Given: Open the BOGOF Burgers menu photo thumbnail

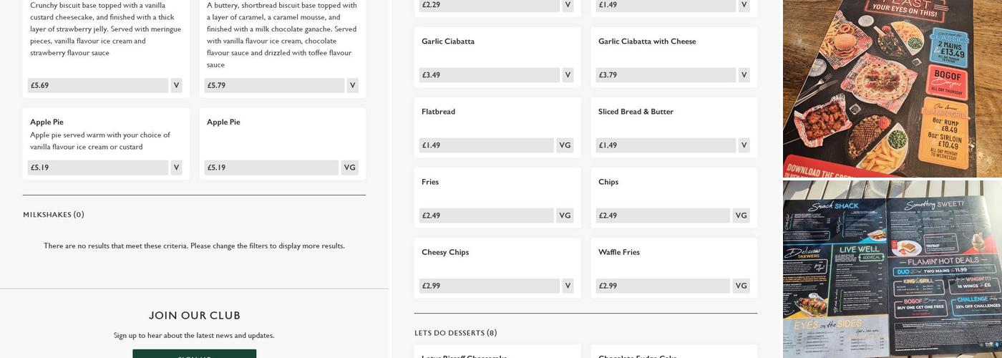Looking at the screenshot, I should coord(892,88).
